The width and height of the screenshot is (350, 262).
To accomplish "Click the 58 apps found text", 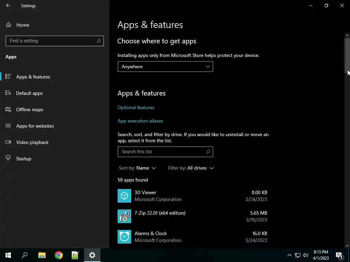I will coord(133,180).
